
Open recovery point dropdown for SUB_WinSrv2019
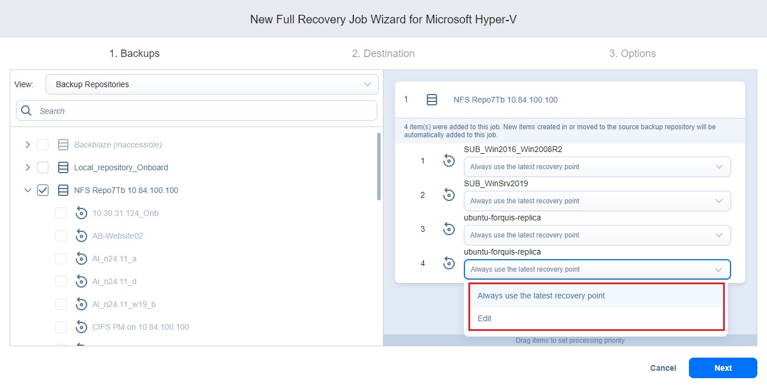pyautogui.click(x=597, y=201)
